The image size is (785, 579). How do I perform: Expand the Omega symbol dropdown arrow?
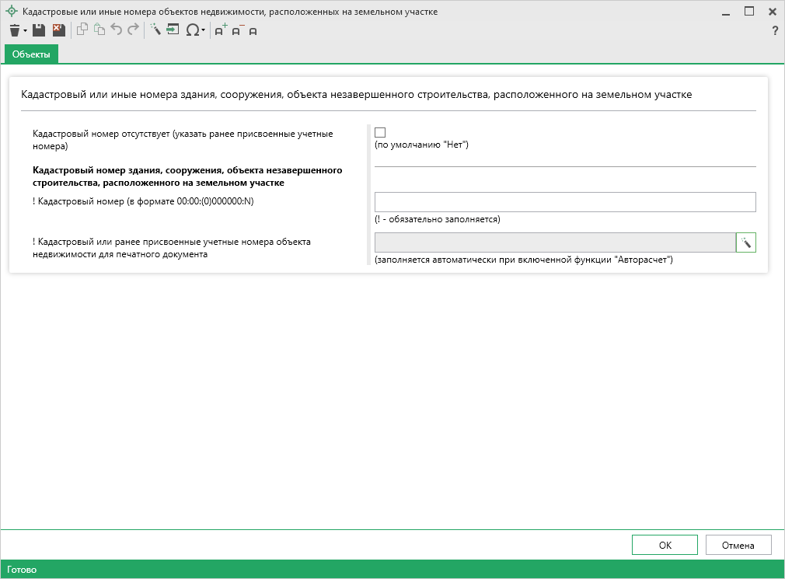(204, 31)
